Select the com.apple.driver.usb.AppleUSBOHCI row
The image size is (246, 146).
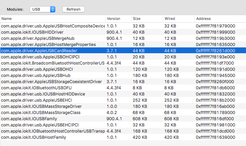point(123,69)
